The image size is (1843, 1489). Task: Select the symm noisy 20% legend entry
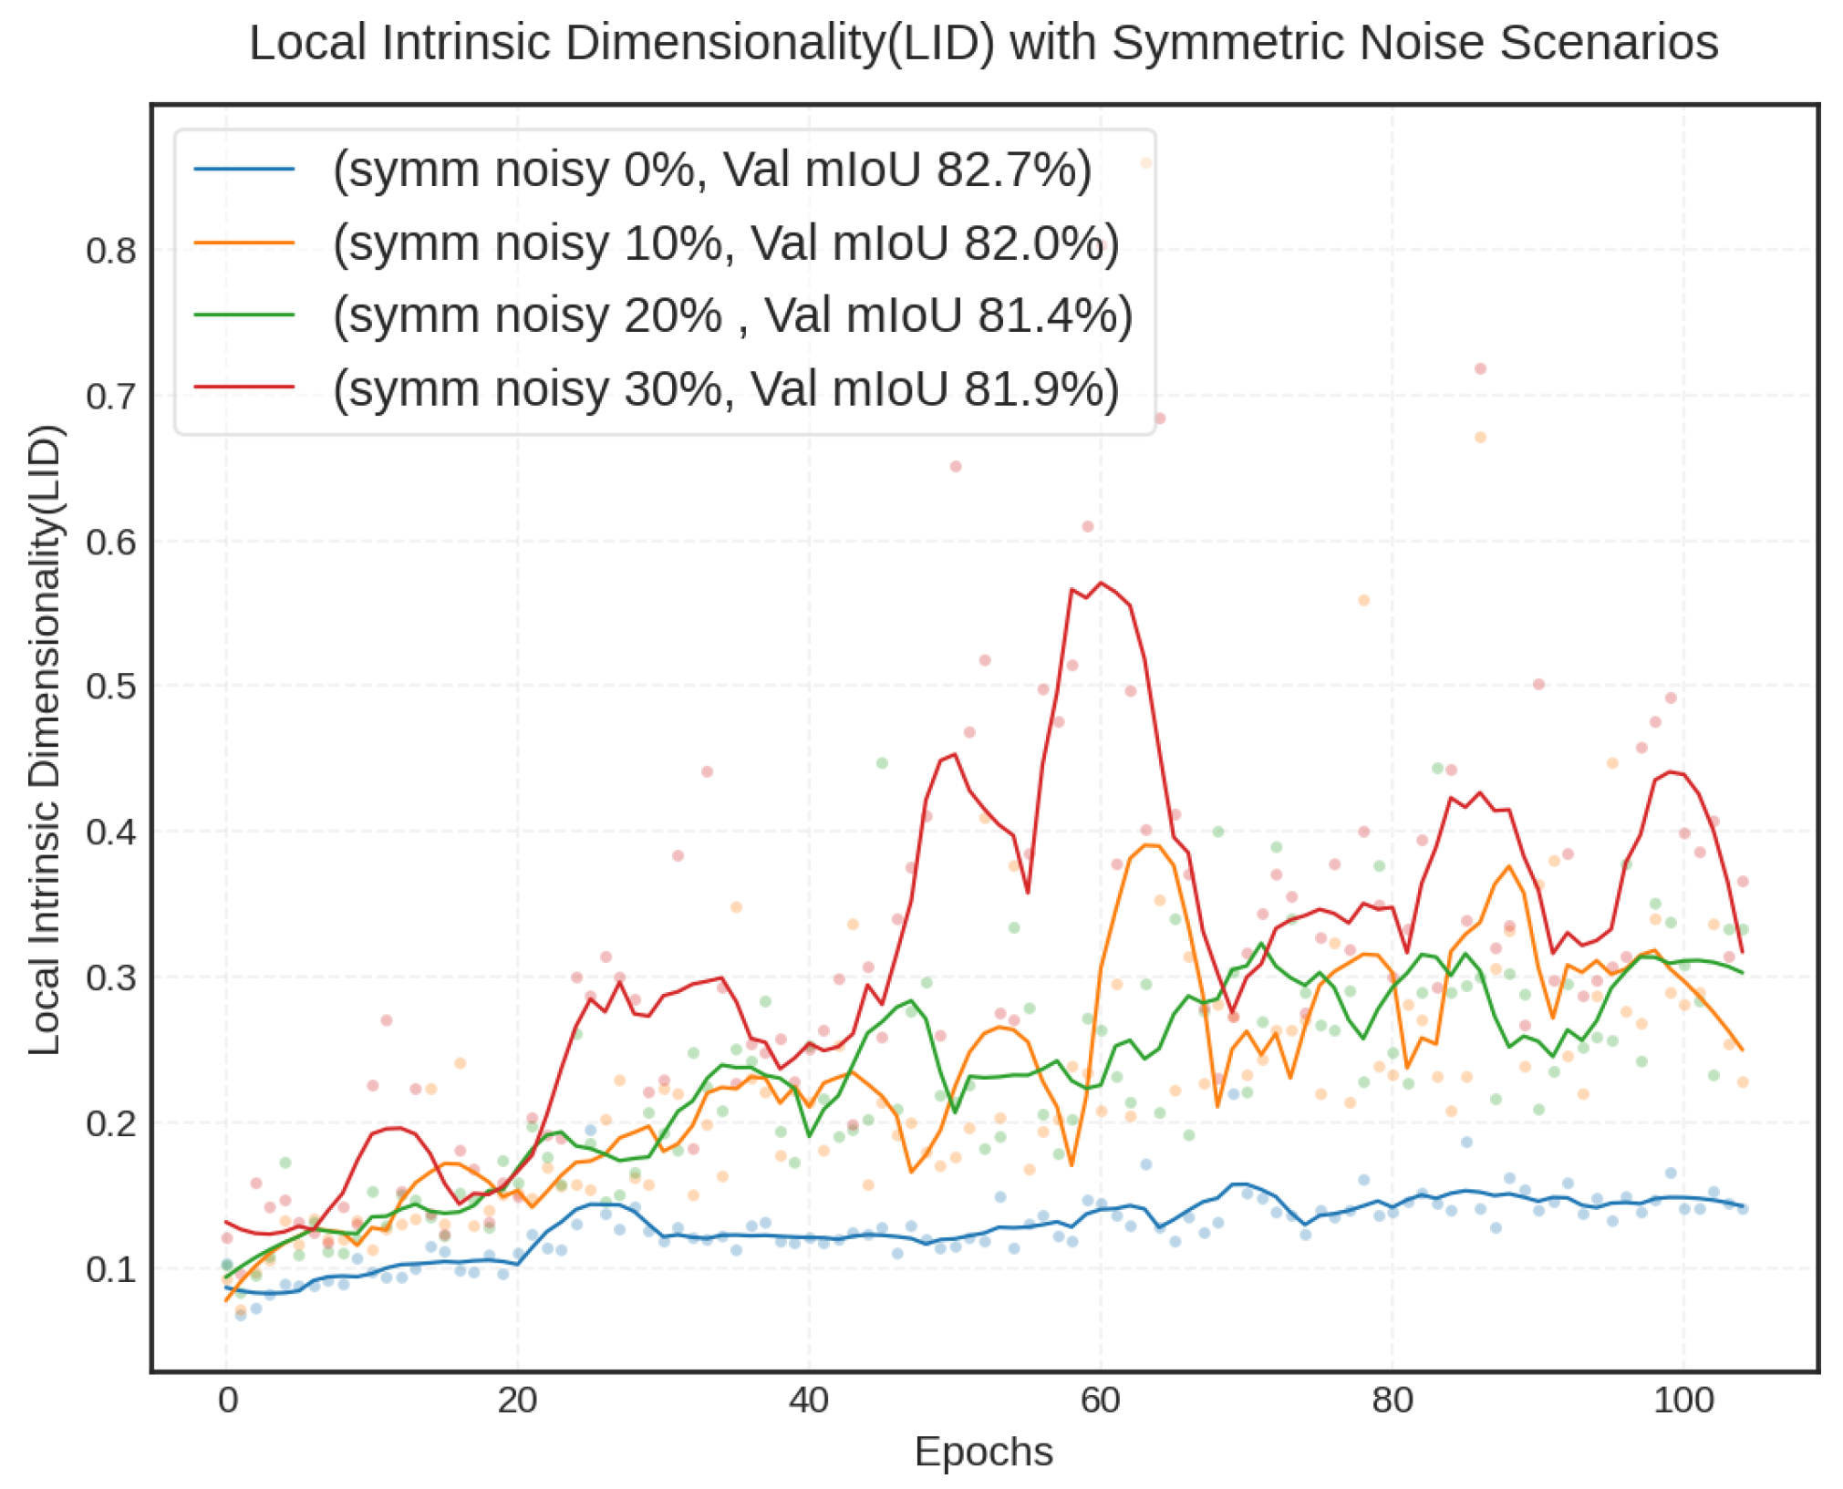pos(732,315)
